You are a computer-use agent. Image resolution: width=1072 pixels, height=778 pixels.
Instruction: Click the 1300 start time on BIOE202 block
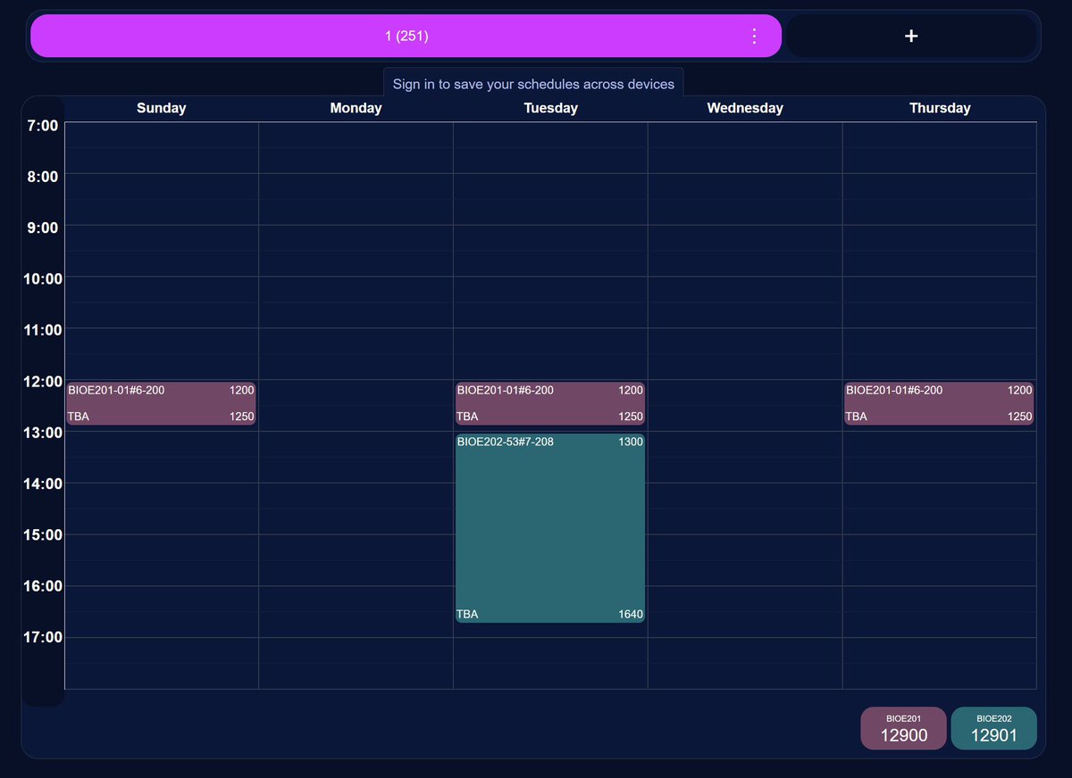(x=631, y=441)
